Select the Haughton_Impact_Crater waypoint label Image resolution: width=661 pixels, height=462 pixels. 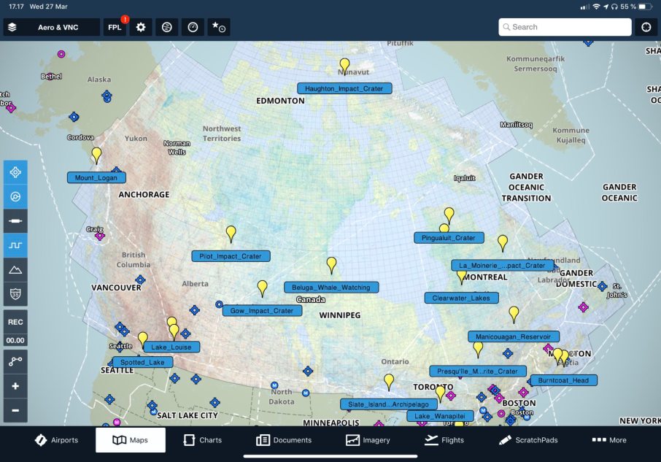[x=344, y=88]
